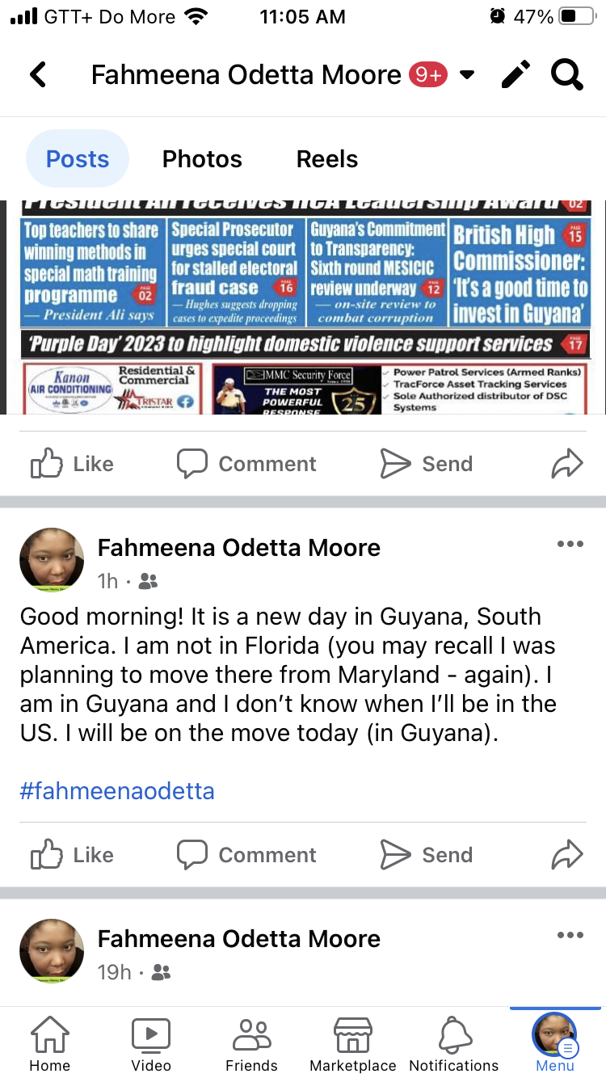Open the Notifications bell icon
Viewport: 606px width, 1078px height.
tap(454, 1043)
